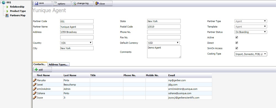Image resolution: width=276 pixels, height=108 pixels.
Task: Click the Address field with 1359 Broadway
Action: click(77, 32)
